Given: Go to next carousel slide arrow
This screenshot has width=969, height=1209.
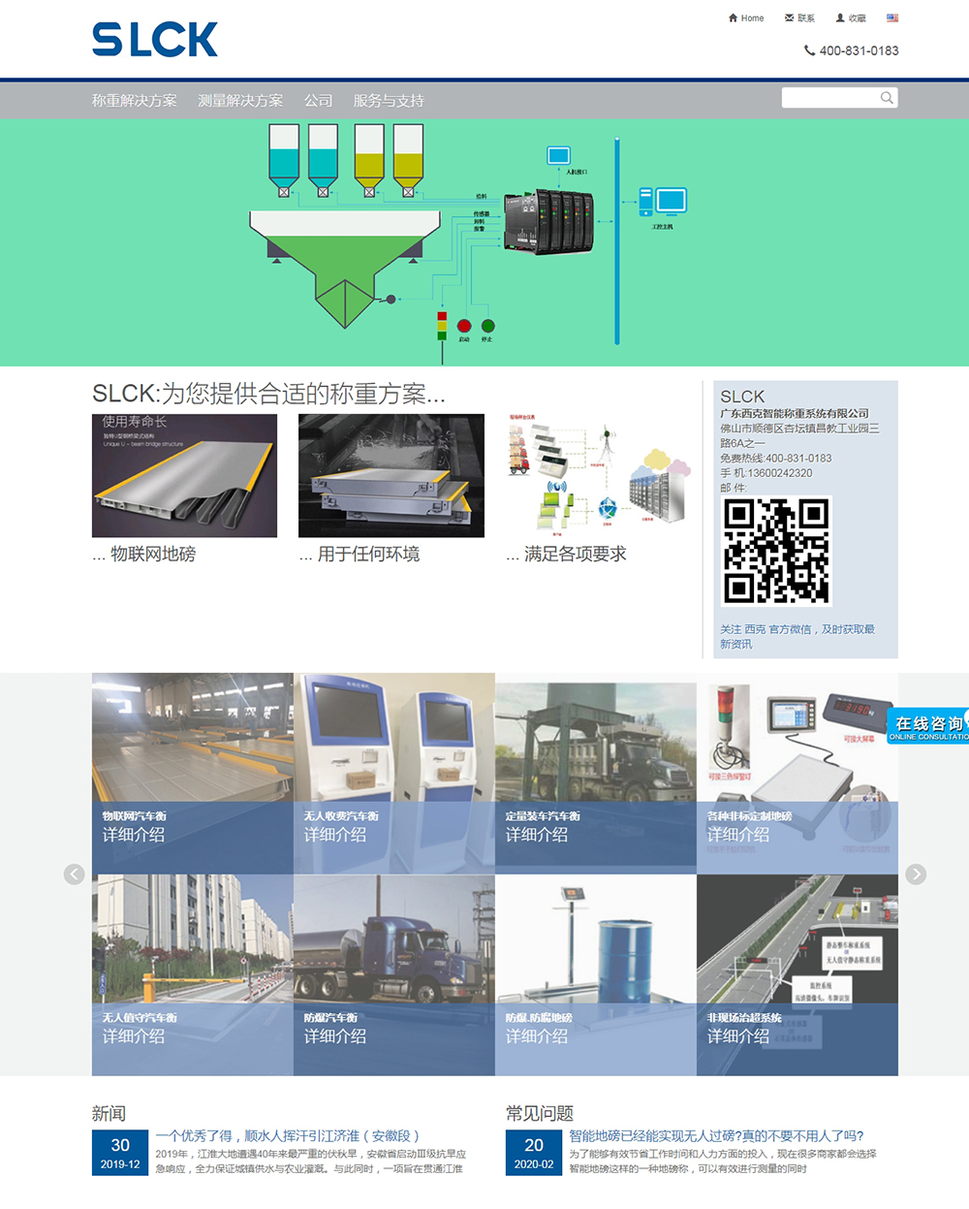Looking at the screenshot, I should pyautogui.click(x=916, y=875).
